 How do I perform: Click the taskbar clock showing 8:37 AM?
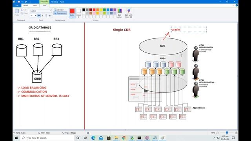(x=225, y=138)
